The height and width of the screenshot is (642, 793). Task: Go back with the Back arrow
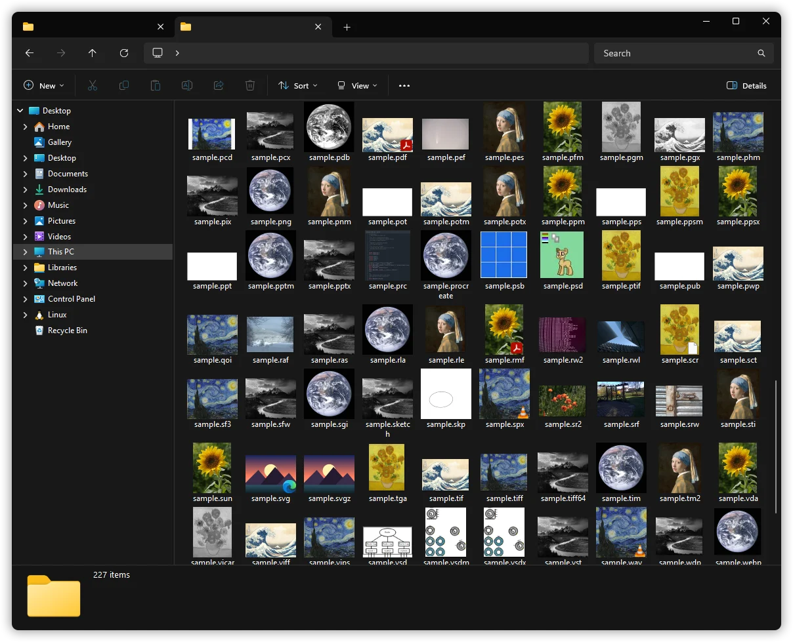click(30, 53)
